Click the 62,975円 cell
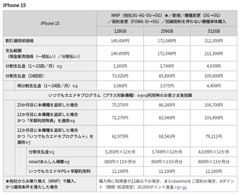Screen dimensions: 241x195 (120, 137)
